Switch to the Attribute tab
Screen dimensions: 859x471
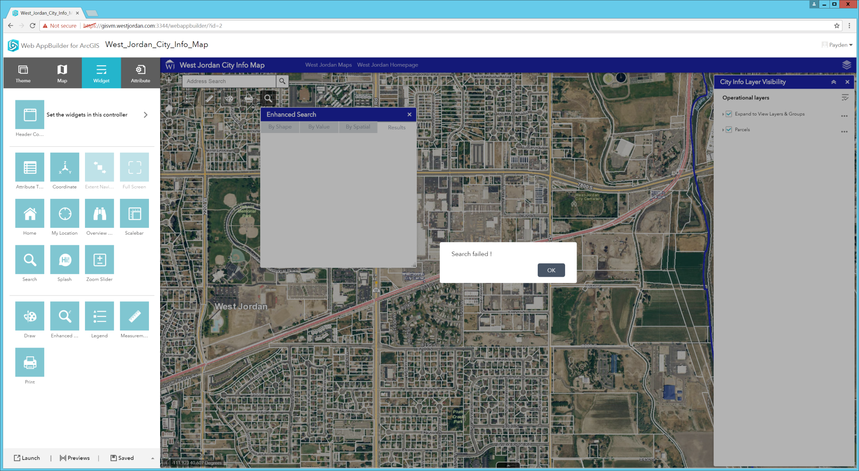140,73
